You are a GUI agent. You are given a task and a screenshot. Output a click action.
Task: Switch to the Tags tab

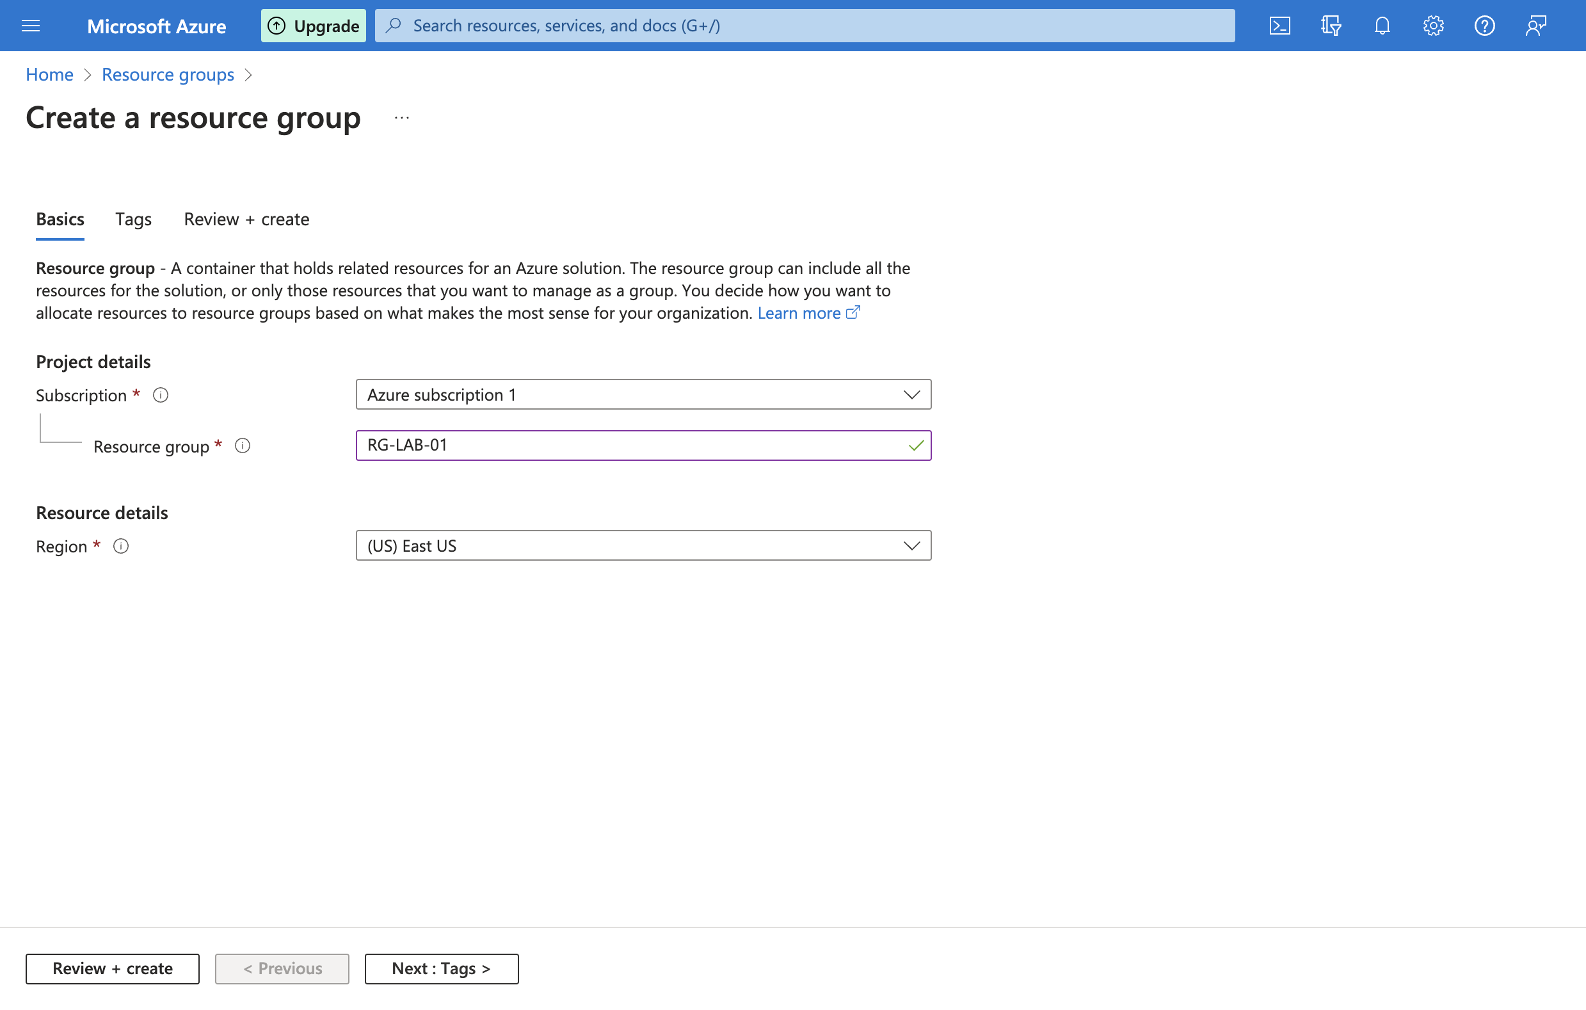tap(133, 220)
